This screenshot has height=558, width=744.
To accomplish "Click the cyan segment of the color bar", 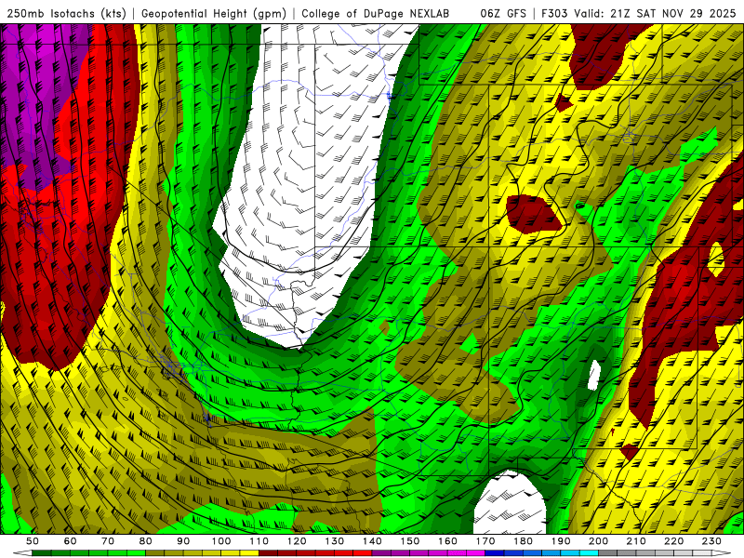I will pyautogui.click(x=589, y=553).
